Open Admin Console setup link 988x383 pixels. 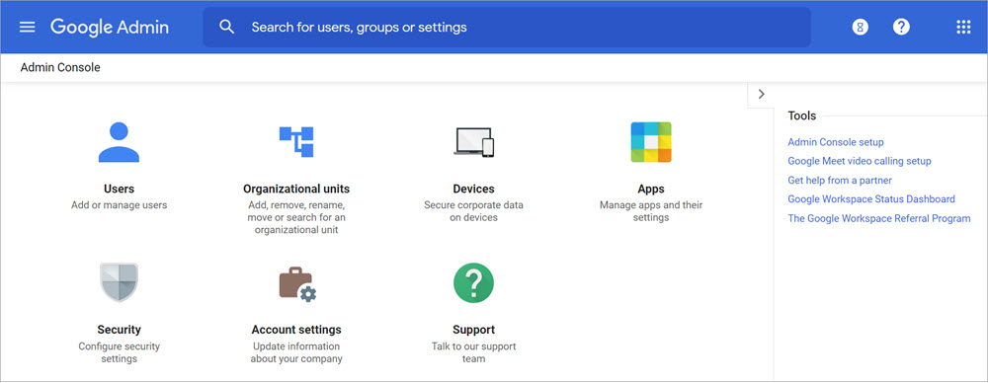[x=836, y=142]
